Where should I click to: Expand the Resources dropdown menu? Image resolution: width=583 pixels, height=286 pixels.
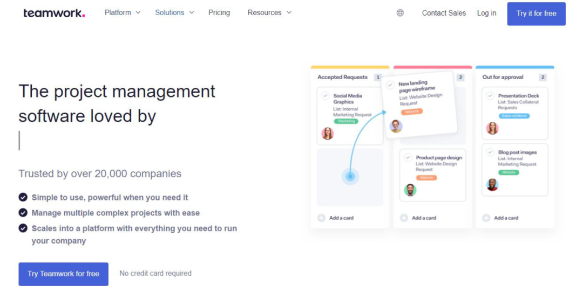[269, 12]
